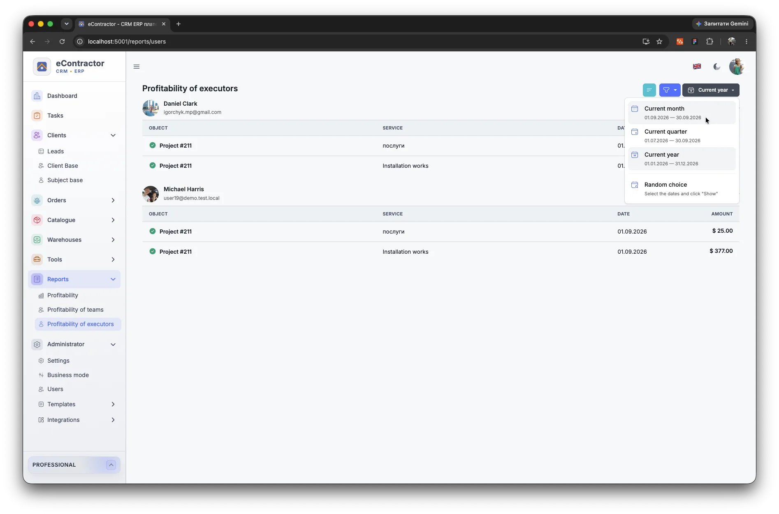779x514 pixels.
Task: Click the Clients people icon
Action: tap(37, 135)
